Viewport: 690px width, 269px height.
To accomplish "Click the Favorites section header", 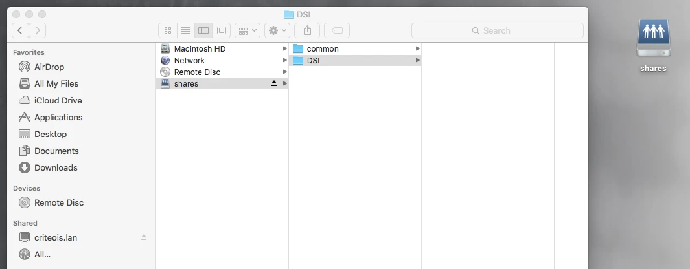I will point(29,52).
